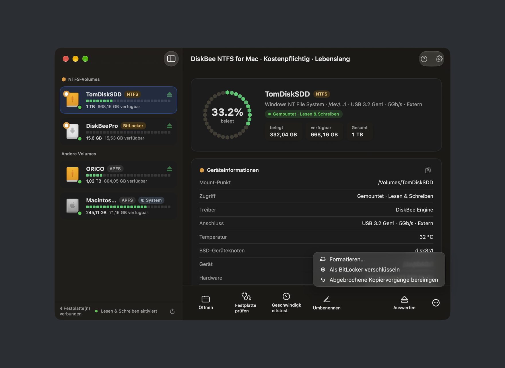Click the NTFS badge beside main title

[x=321, y=94]
